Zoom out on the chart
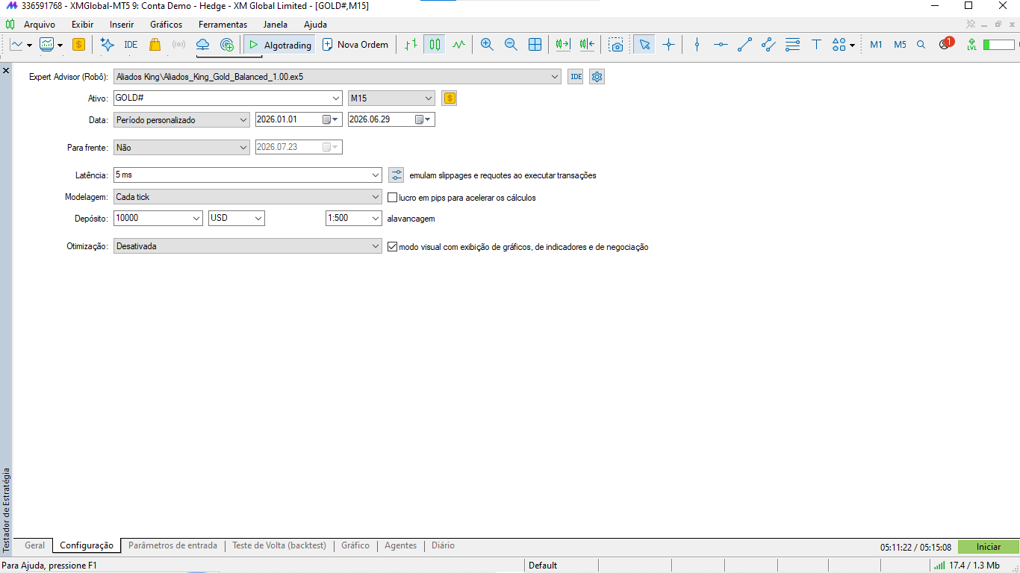Image resolution: width=1020 pixels, height=573 pixels. (511, 45)
